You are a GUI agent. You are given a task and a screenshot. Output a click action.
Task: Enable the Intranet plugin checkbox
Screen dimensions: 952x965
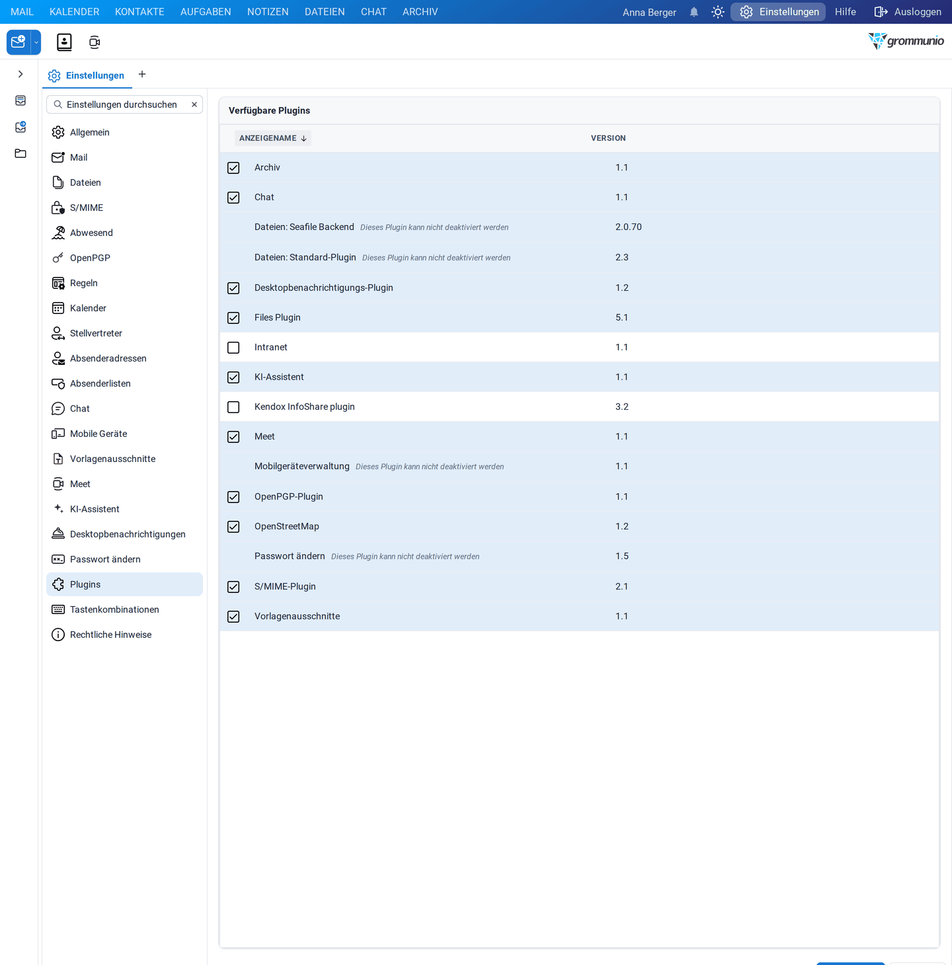point(233,348)
